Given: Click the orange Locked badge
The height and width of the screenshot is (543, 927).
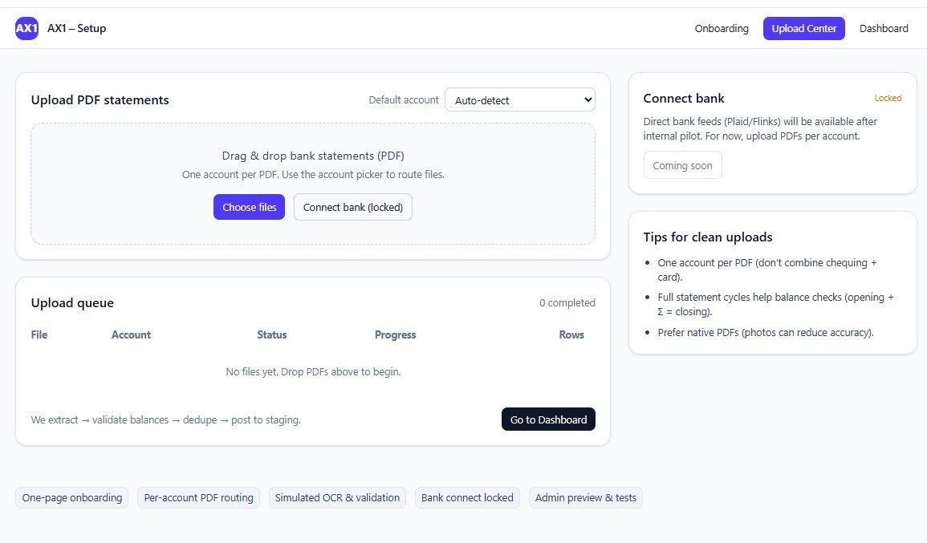Looking at the screenshot, I should coord(888,99).
